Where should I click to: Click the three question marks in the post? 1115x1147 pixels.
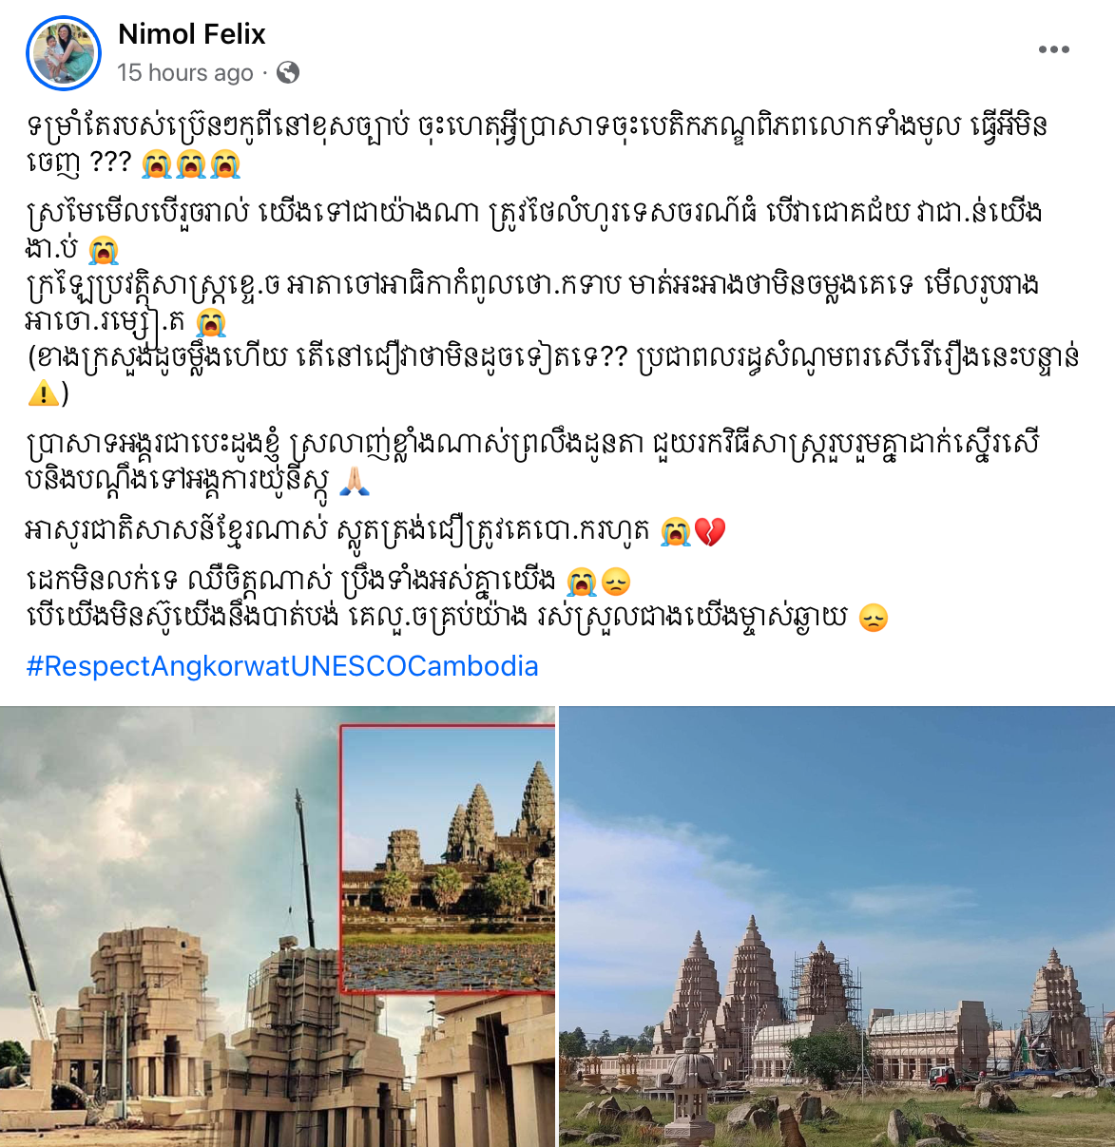pos(110,163)
